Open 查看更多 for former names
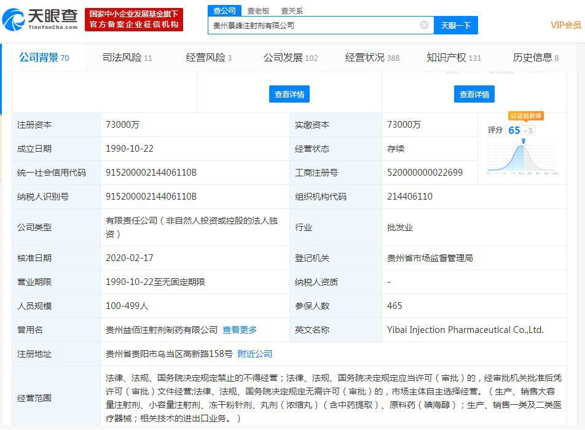Screen dimensions: 585x430 click(x=240, y=330)
